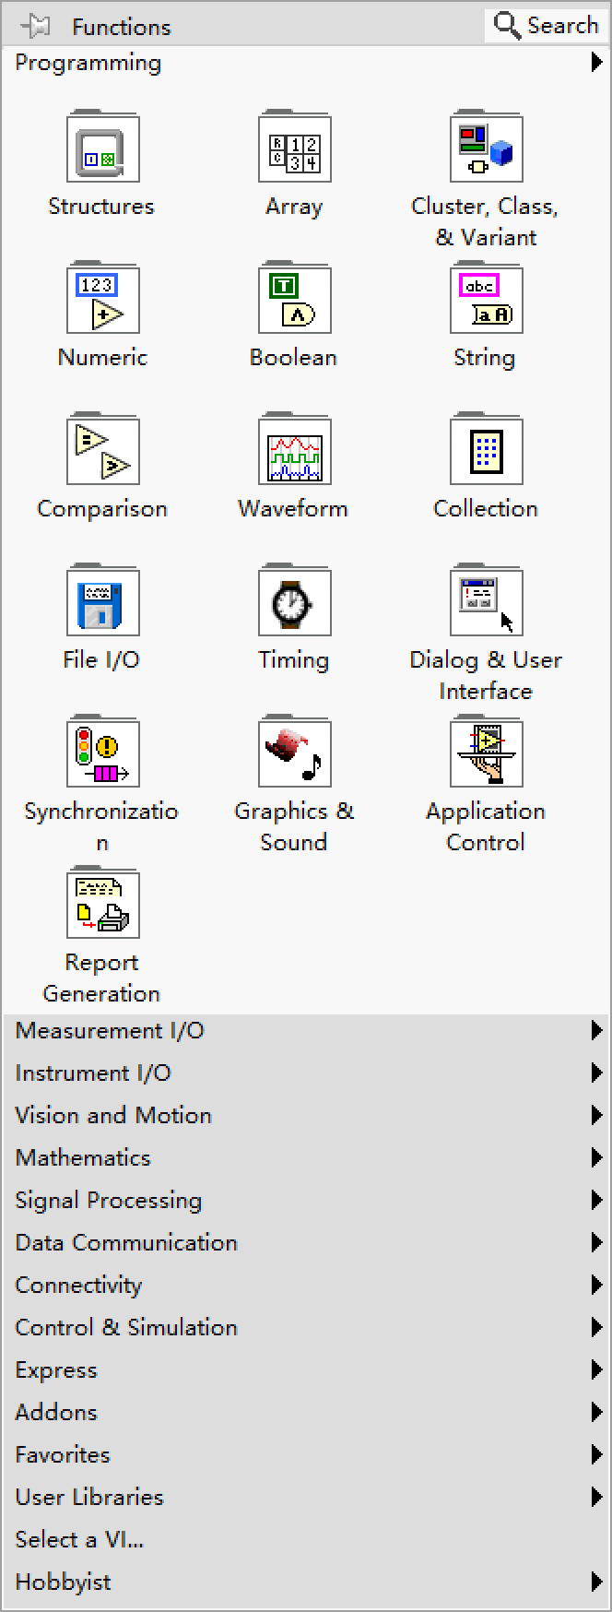Select the File I/O floppy icon
The image size is (612, 1612).
click(102, 601)
